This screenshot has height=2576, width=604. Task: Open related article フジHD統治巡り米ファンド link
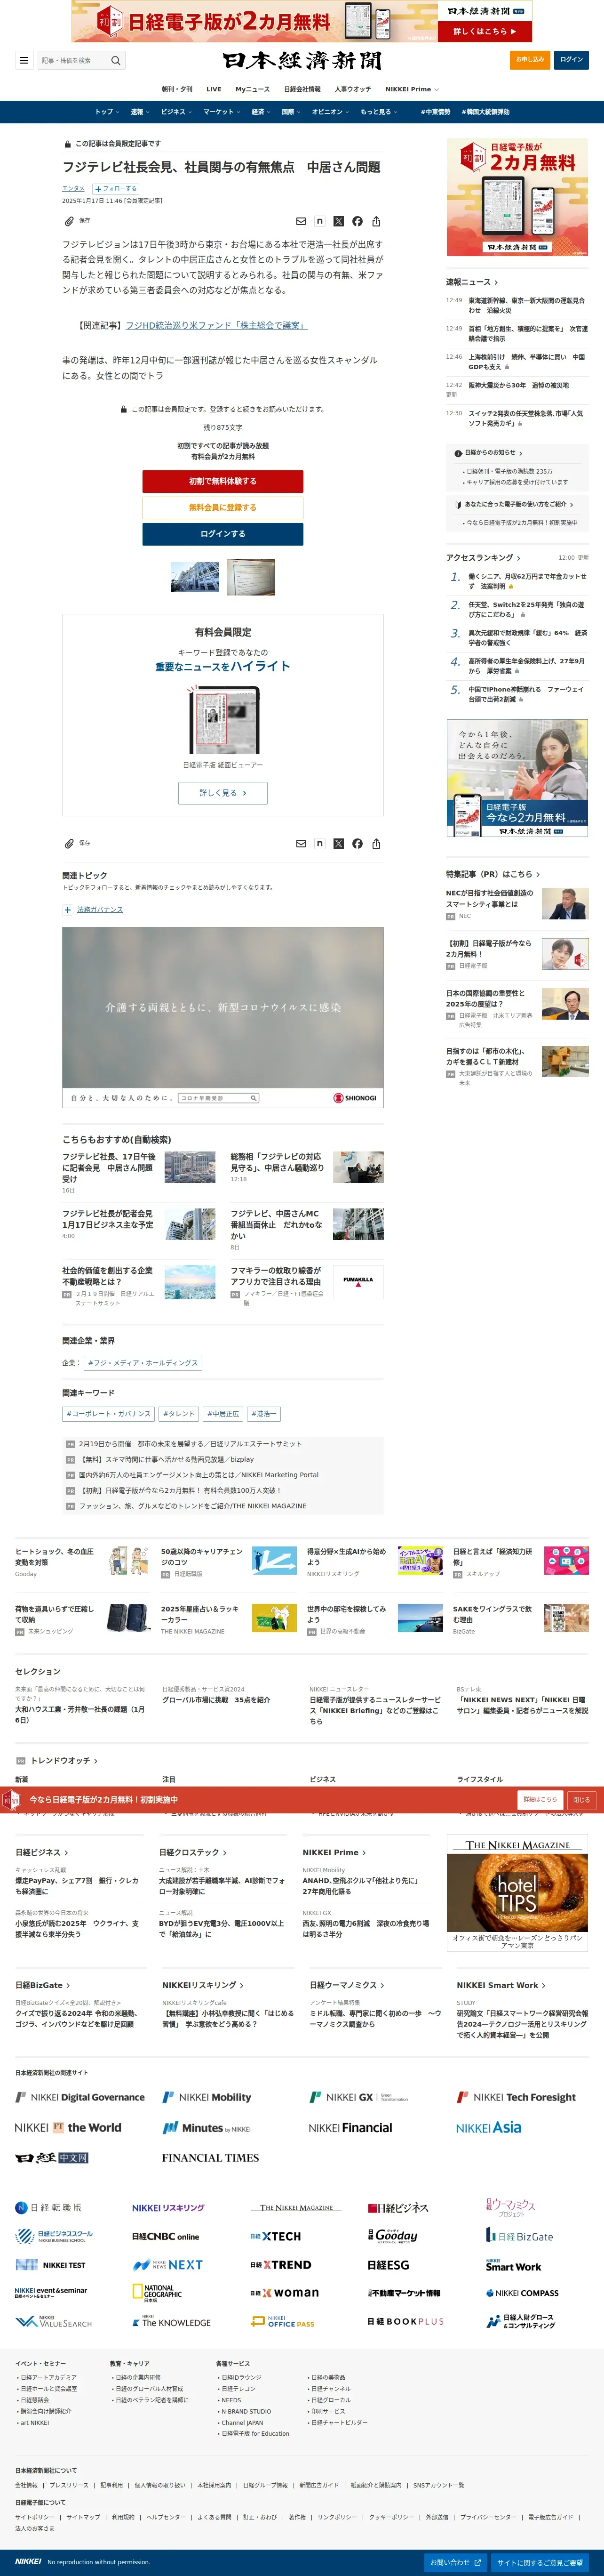(x=216, y=325)
